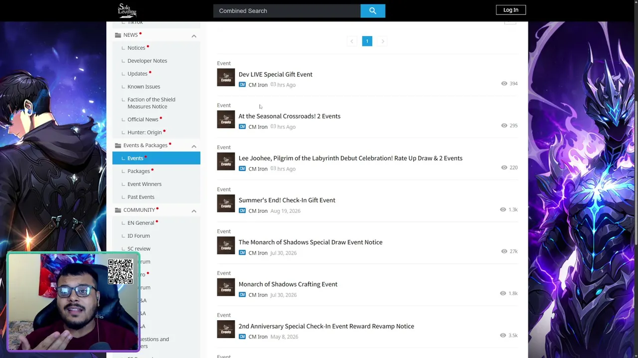Open ID Forum in the sidebar
The image size is (638, 358).
(139, 236)
